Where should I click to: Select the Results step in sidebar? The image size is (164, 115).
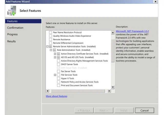pyautogui.click(x=11, y=41)
